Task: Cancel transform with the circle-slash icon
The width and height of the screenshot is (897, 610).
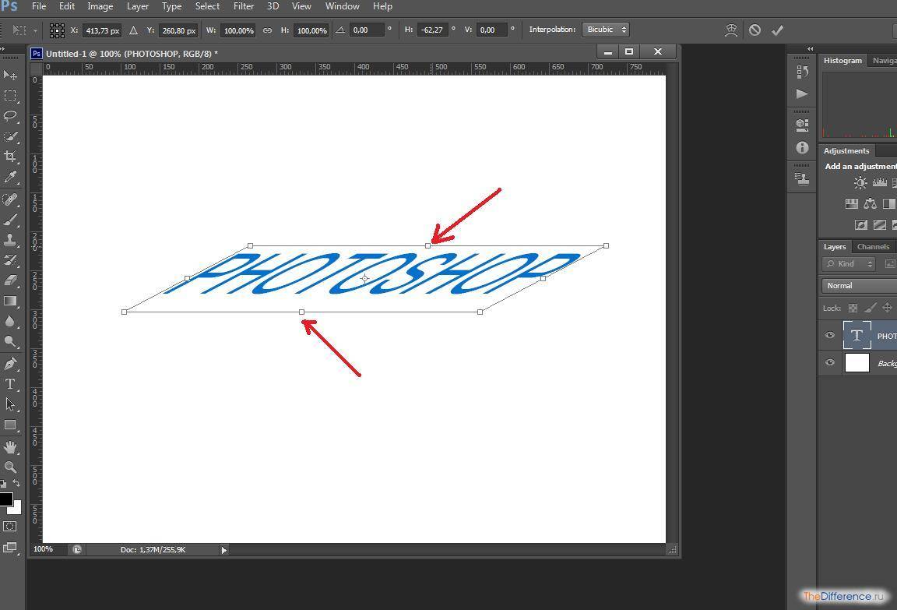Action: [755, 30]
